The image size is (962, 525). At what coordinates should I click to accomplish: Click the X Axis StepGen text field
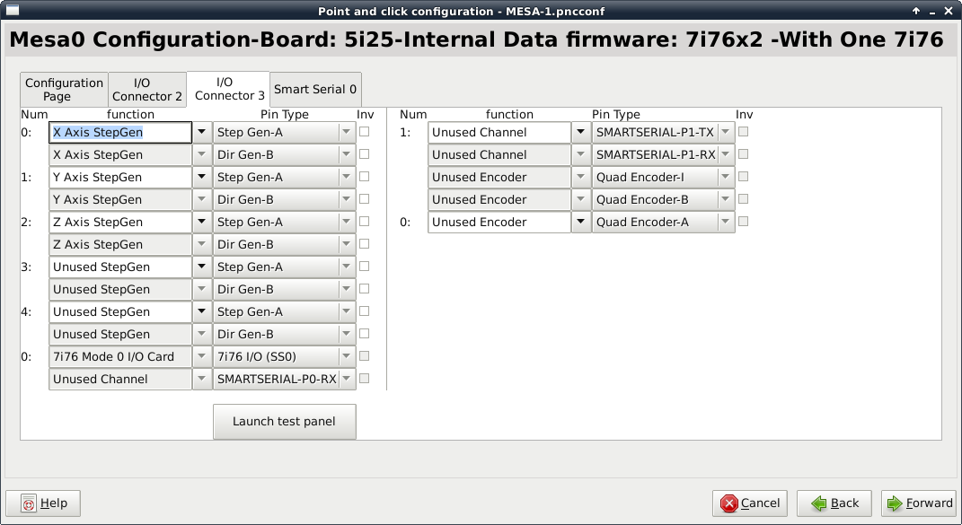[119, 132]
